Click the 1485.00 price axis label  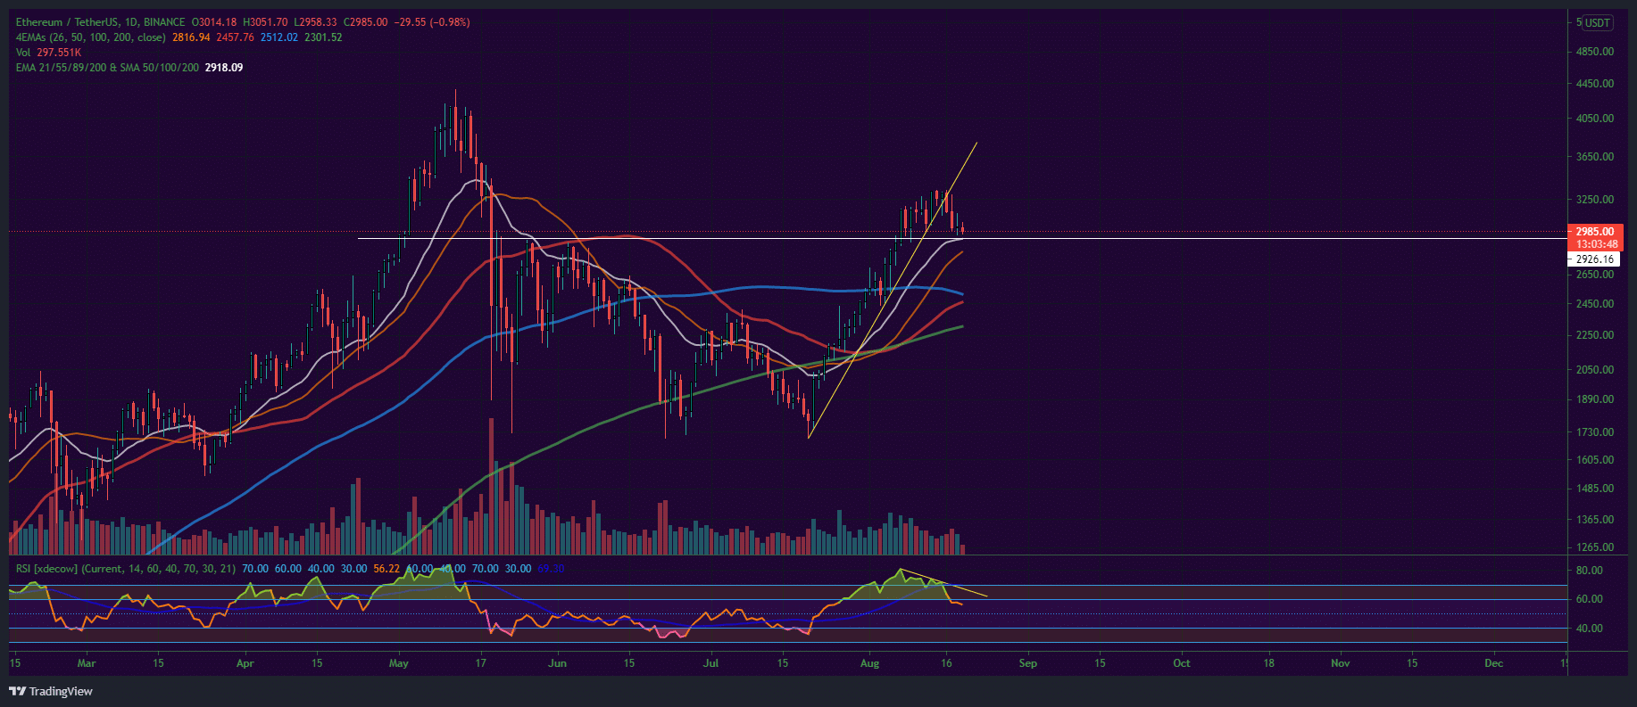pyautogui.click(x=1595, y=489)
